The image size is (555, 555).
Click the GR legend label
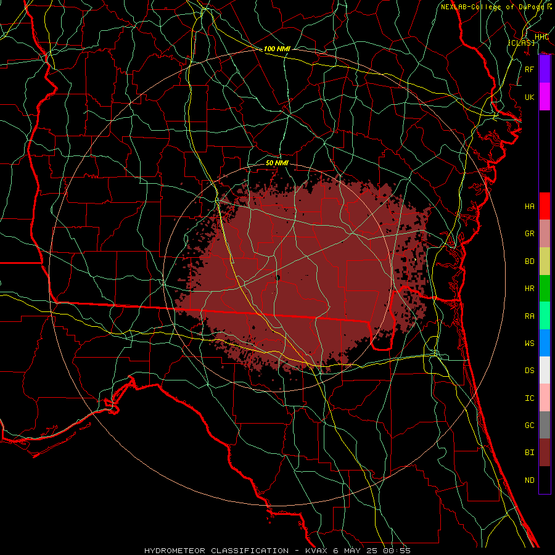(x=530, y=234)
